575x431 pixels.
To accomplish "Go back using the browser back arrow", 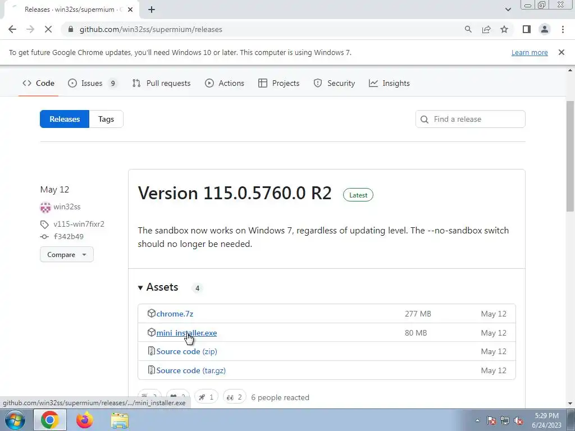I will click(x=12, y=29).
